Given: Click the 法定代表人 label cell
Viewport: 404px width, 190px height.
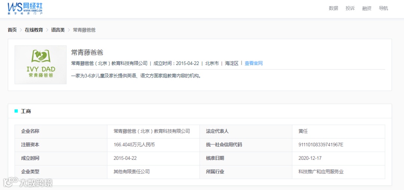Looking at the screenshot, I should (x=246, y=131).
